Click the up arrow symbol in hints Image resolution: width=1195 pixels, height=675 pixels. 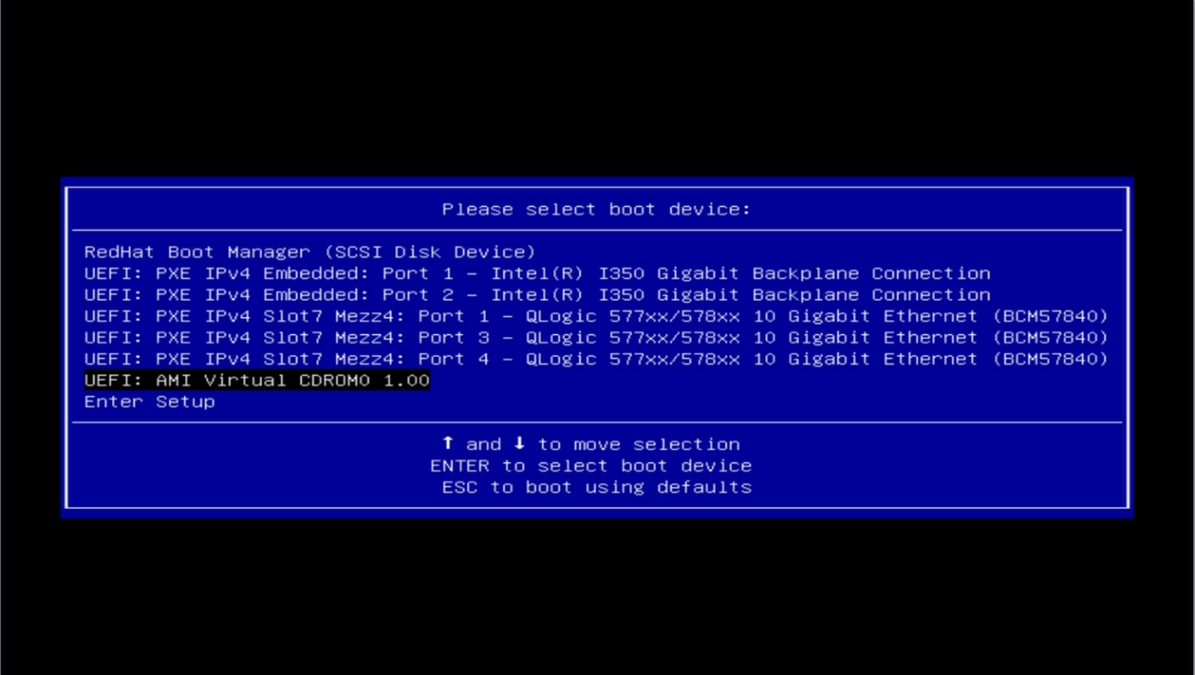(x=448, y=443)
